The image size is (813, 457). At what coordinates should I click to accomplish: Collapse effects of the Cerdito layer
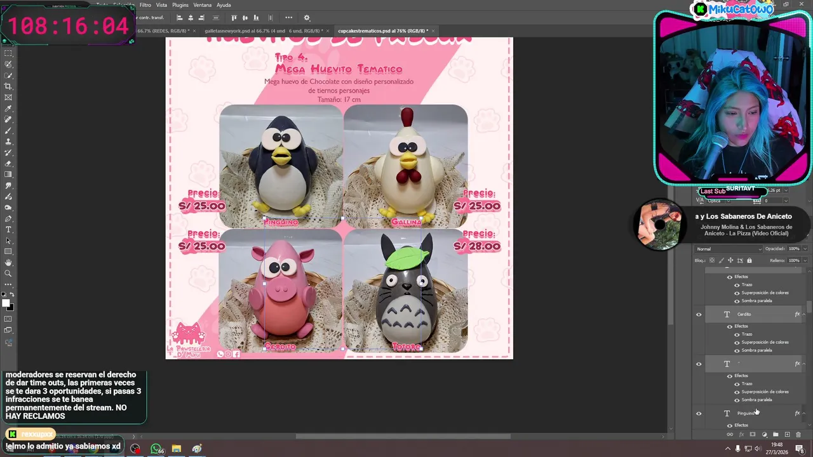[x=804, y=314]
